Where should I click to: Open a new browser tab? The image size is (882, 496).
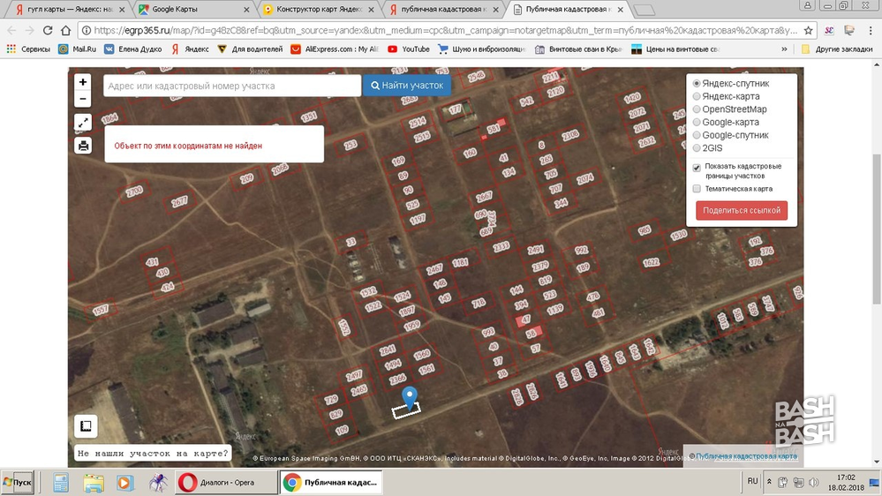644,10
